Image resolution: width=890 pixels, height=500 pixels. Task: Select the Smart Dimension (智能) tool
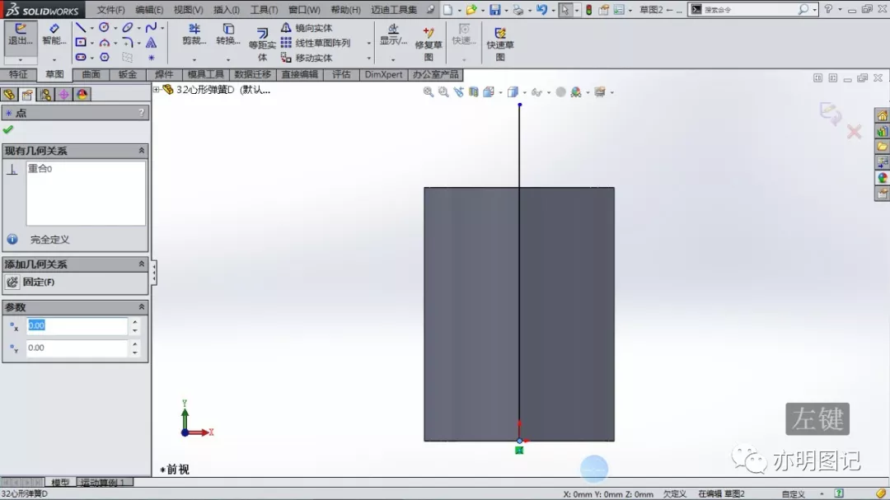click(x=54, y=35)
